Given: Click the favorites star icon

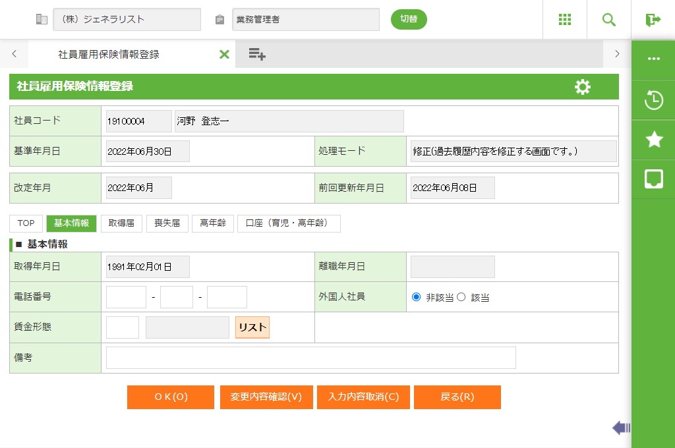Looking at the screenshot, I should (x=653, y=139).
